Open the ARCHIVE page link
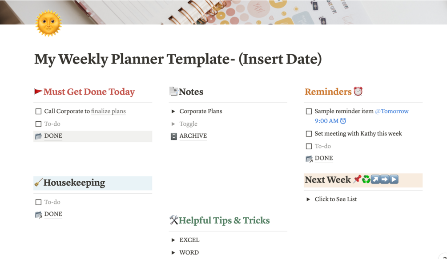447x259 pixels. [193, 136]
